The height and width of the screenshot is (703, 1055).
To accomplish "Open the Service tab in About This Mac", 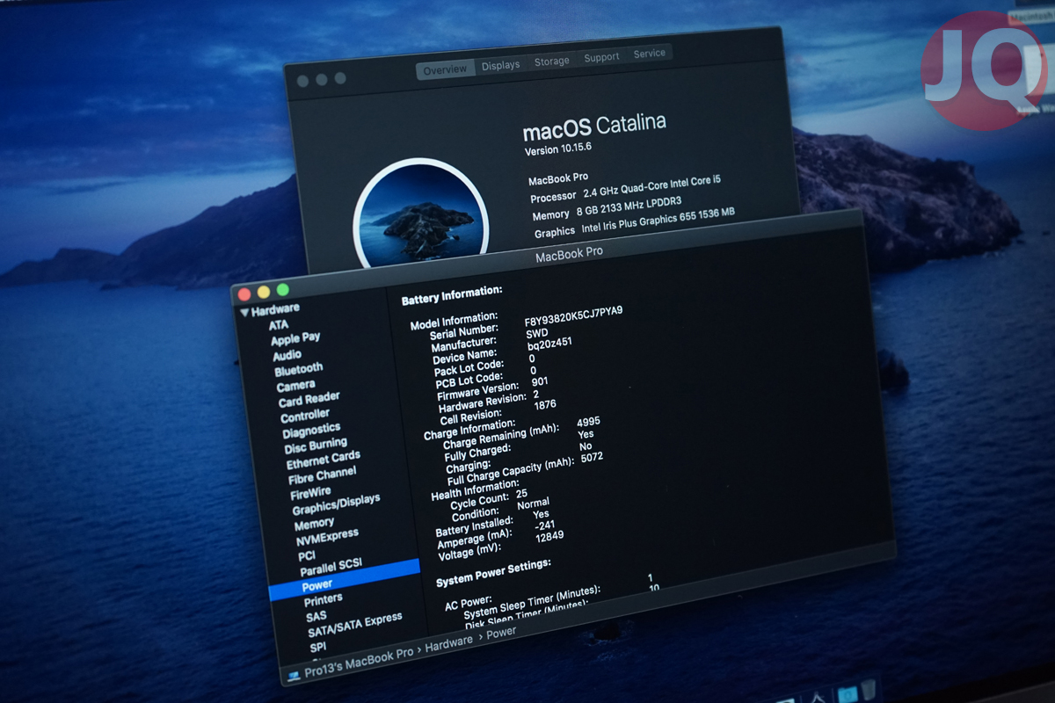I will tap(649, 53).
